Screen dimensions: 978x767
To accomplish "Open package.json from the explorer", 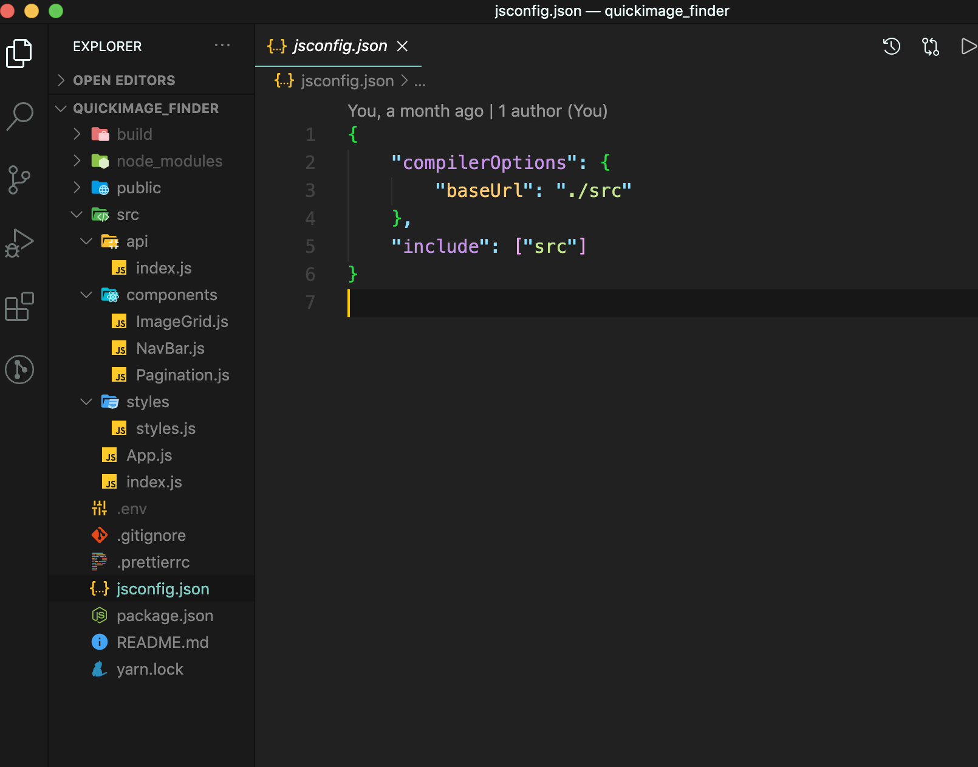I will pyautogui.click(x=165, y=615).
